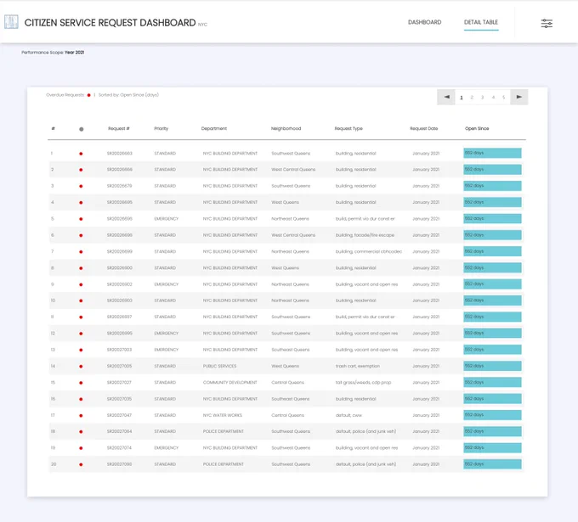Switch to the Dashboard tab
The image size is (578, 522).
click(x=424, y=22)
